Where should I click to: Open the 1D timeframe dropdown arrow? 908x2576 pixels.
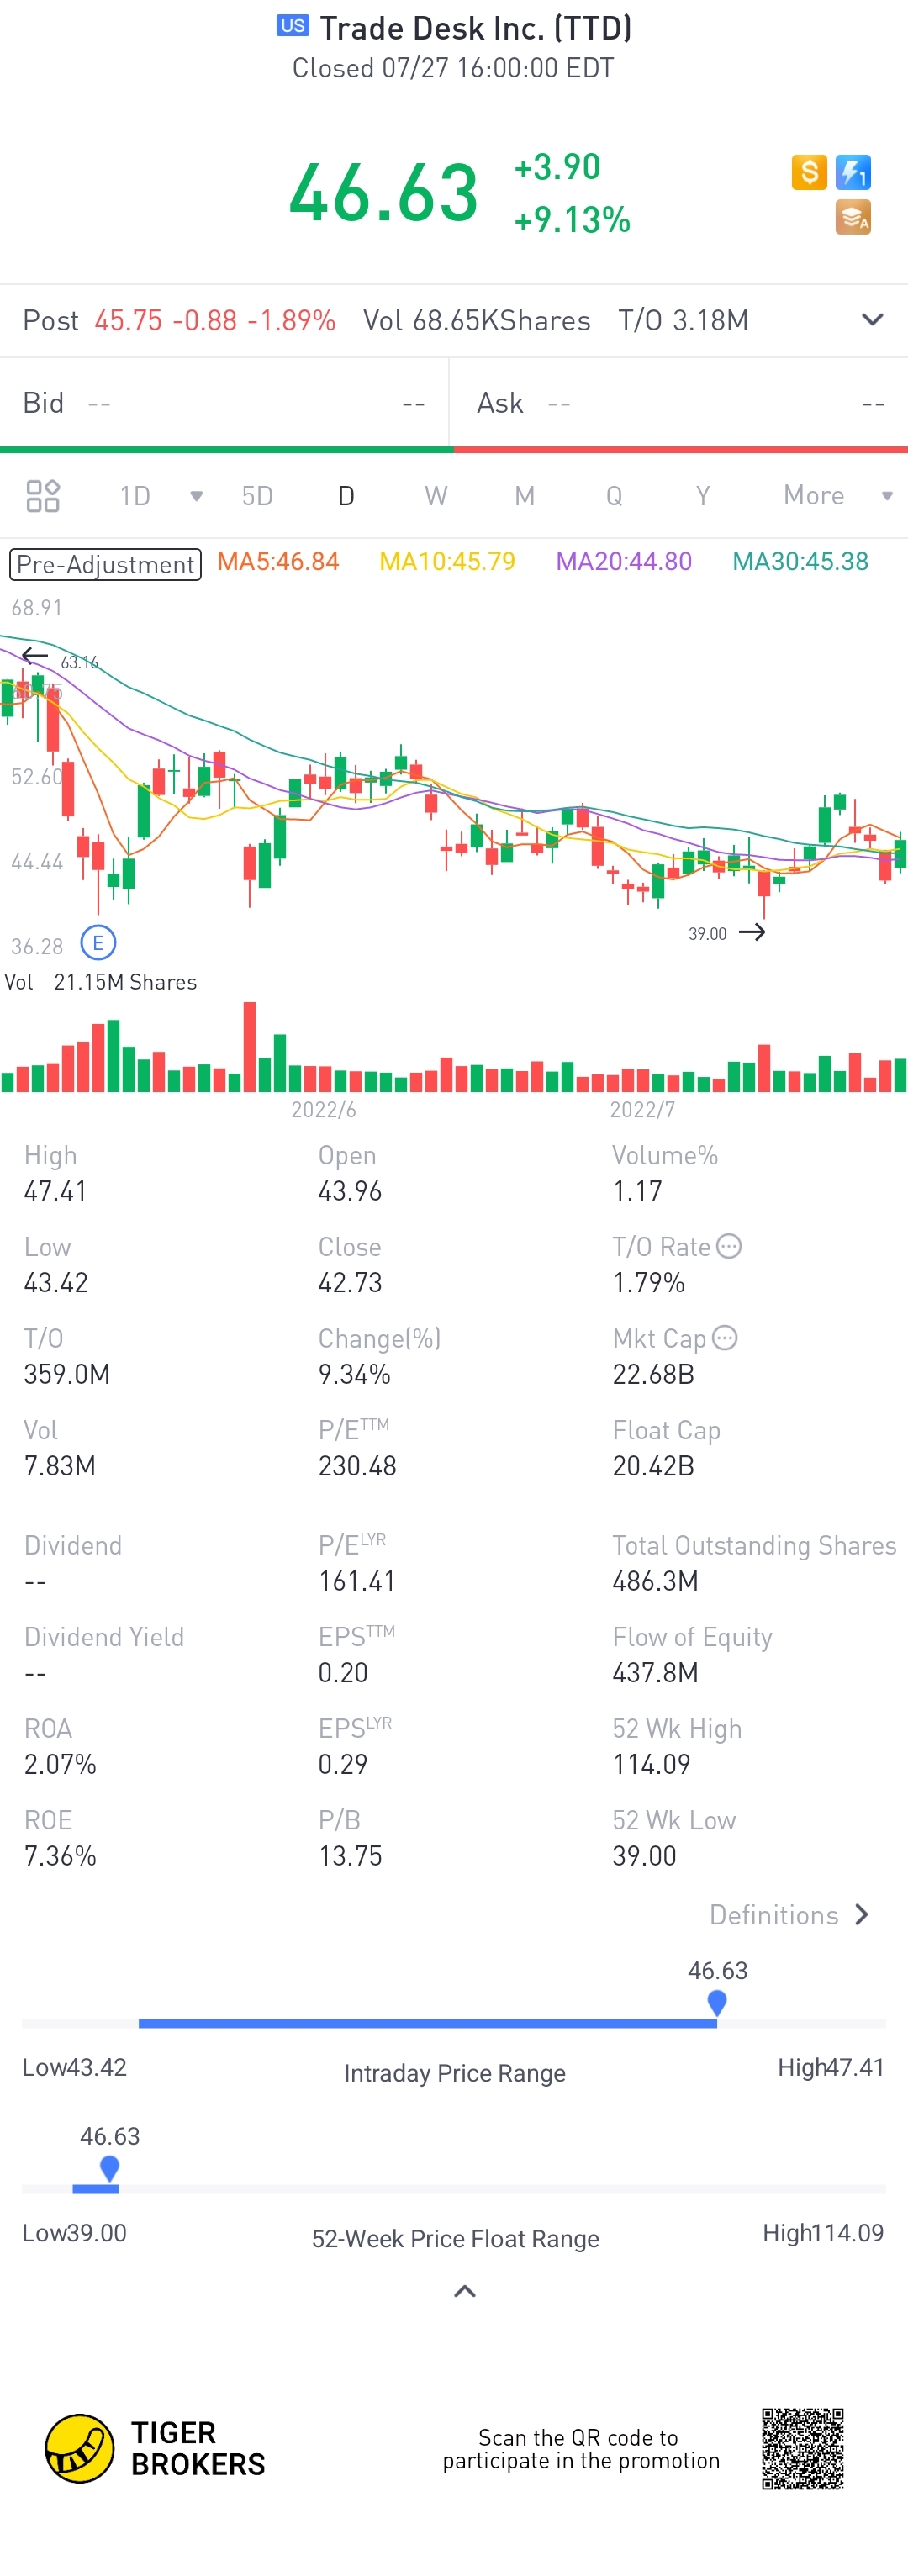click(196, 496)
